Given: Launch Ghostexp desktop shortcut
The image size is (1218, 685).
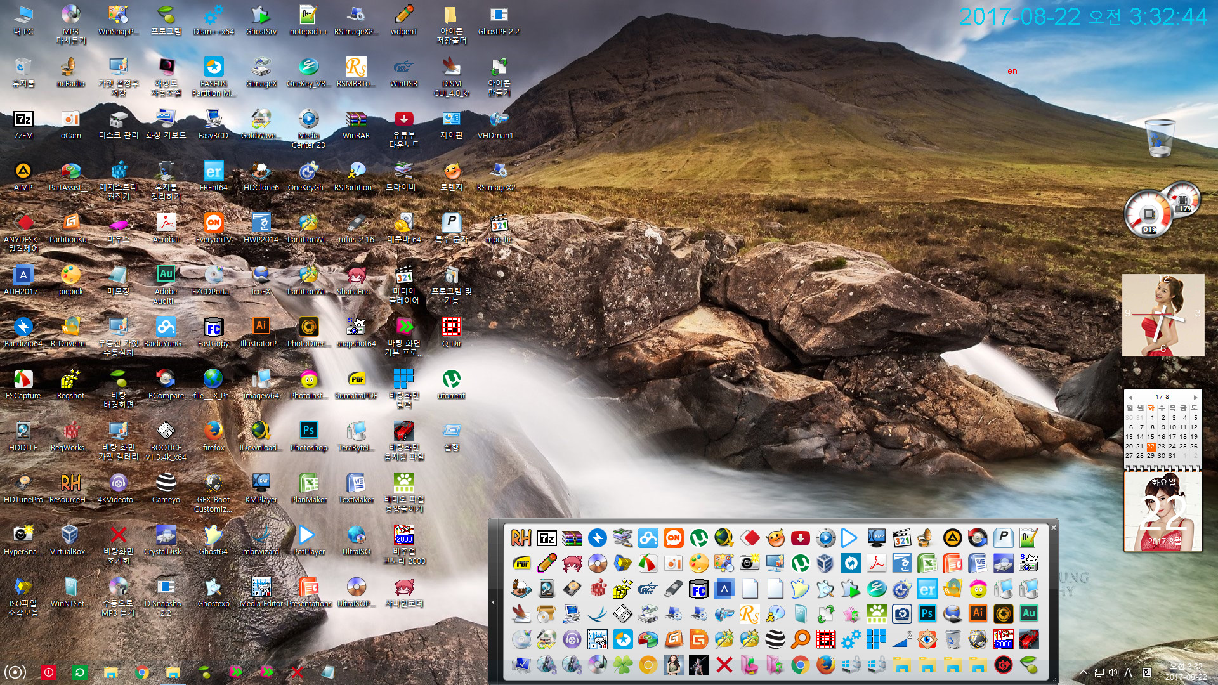Looking at the screenshot, I should 214,592.
